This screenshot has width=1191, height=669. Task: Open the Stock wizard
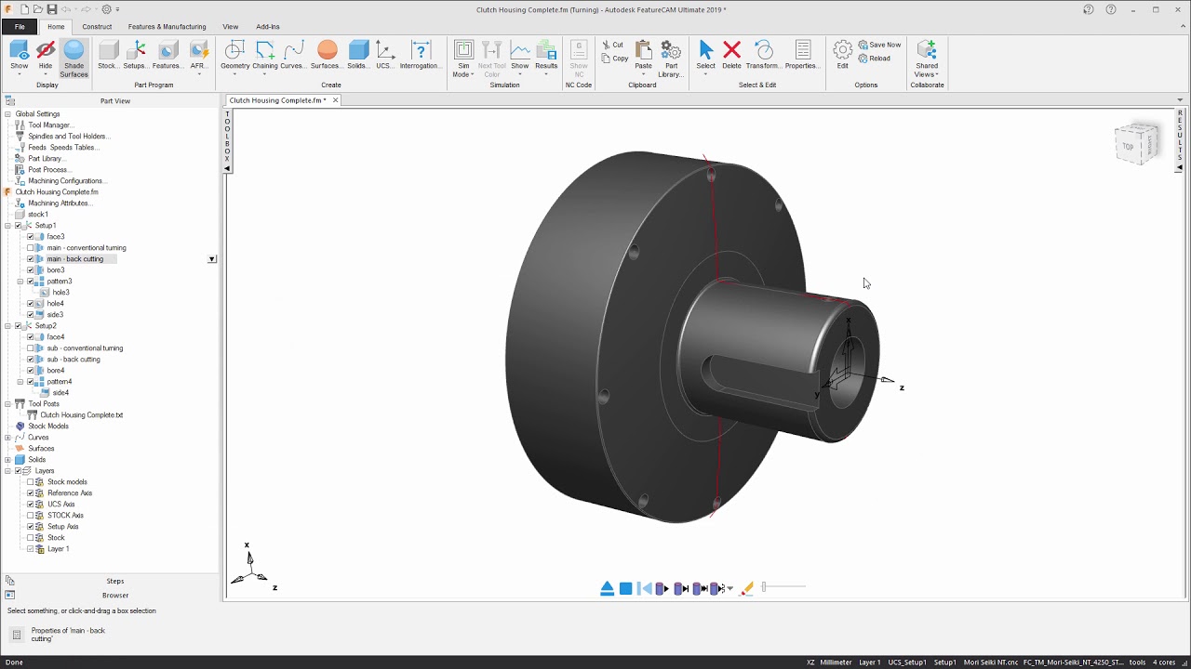point(108,56)
